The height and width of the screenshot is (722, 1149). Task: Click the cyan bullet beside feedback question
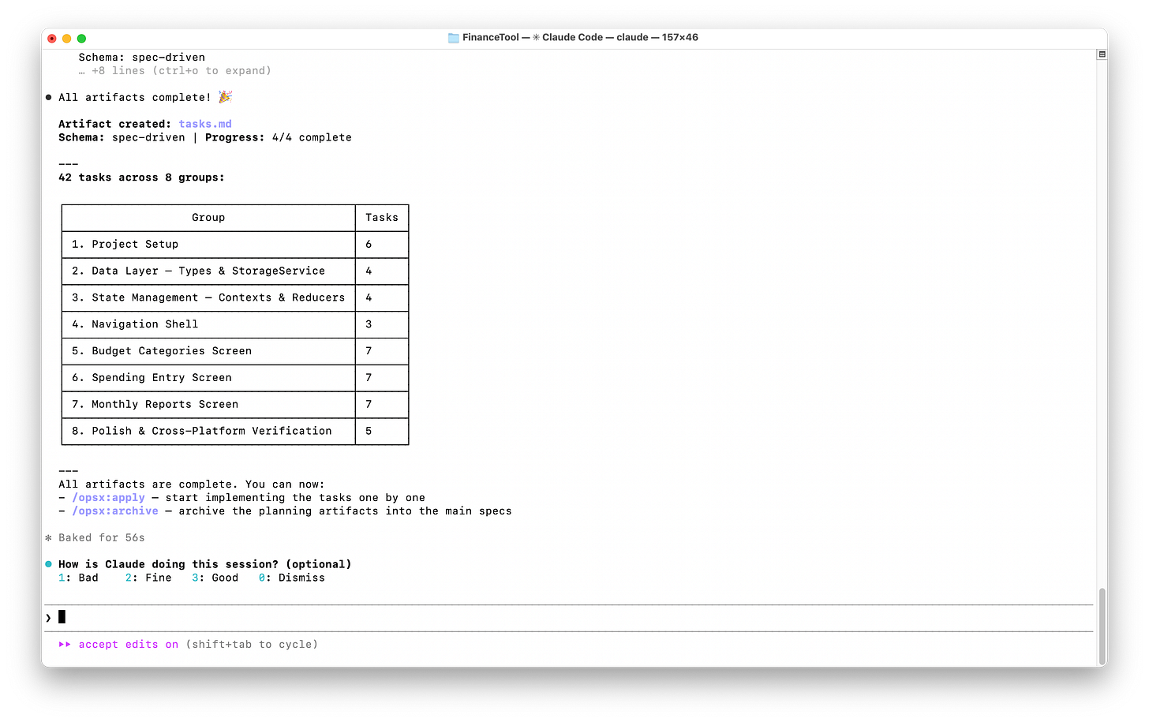tap(49, 564)
